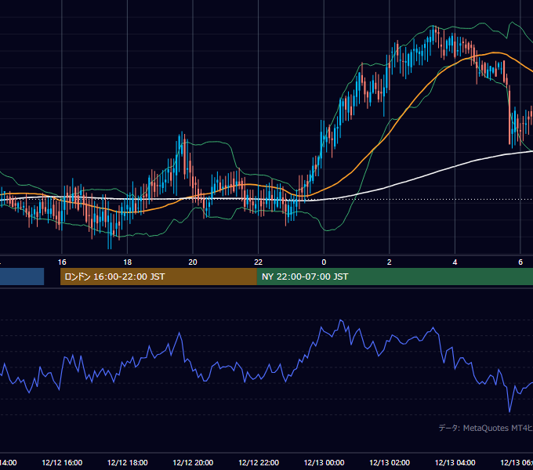The height and width of the screenshot is (470, 533).
Task: Click the hour label 0 under price chart
Action: (324, 262)
